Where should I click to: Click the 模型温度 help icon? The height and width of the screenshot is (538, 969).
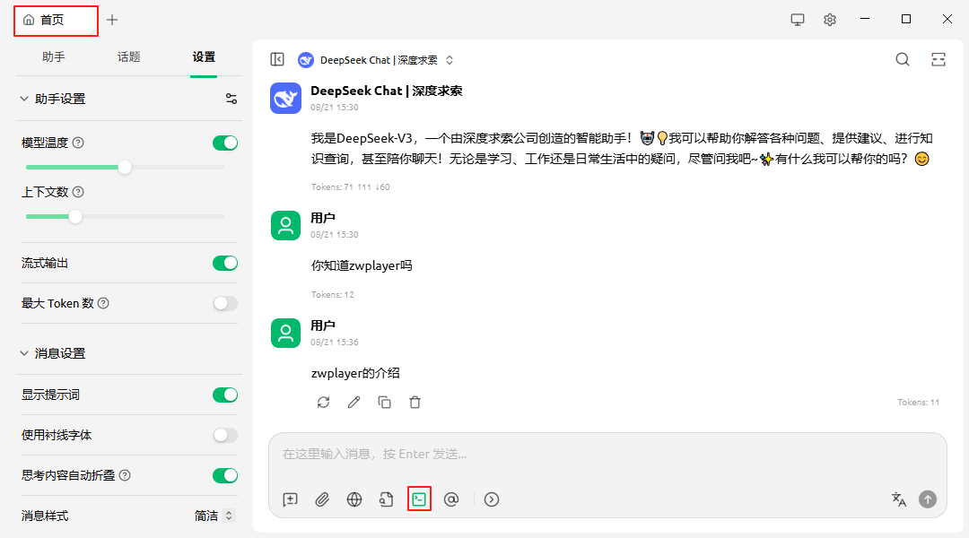(78, 143)
